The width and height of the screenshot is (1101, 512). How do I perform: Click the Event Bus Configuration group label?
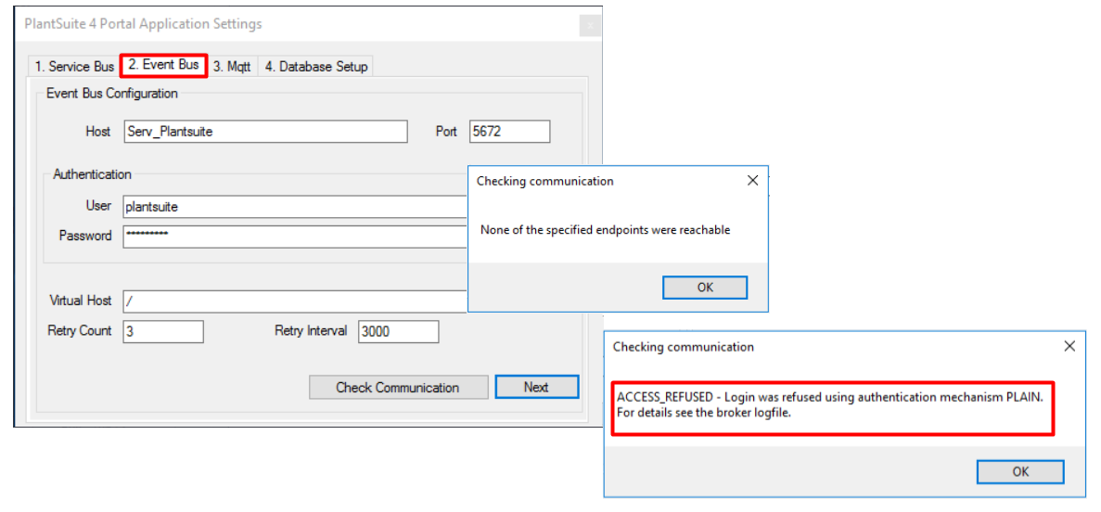[x=111, y=94]
